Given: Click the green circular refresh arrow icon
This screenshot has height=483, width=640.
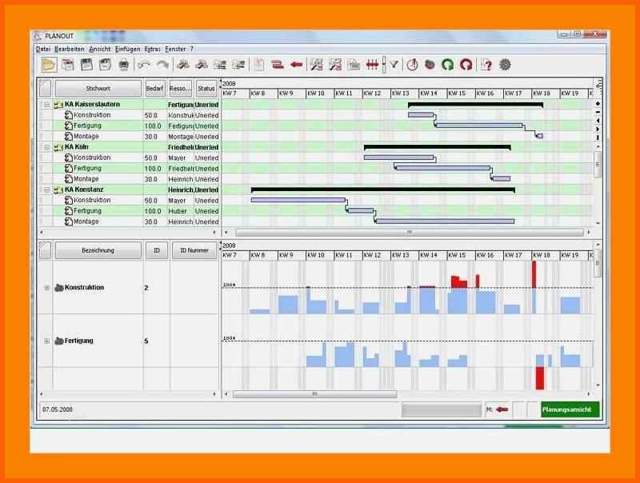Looking at the screenshot, I should click(448, 65).
